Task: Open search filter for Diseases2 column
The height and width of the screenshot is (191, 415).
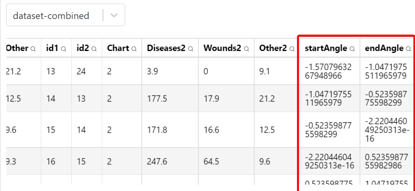Action: [x=191, y=49]
